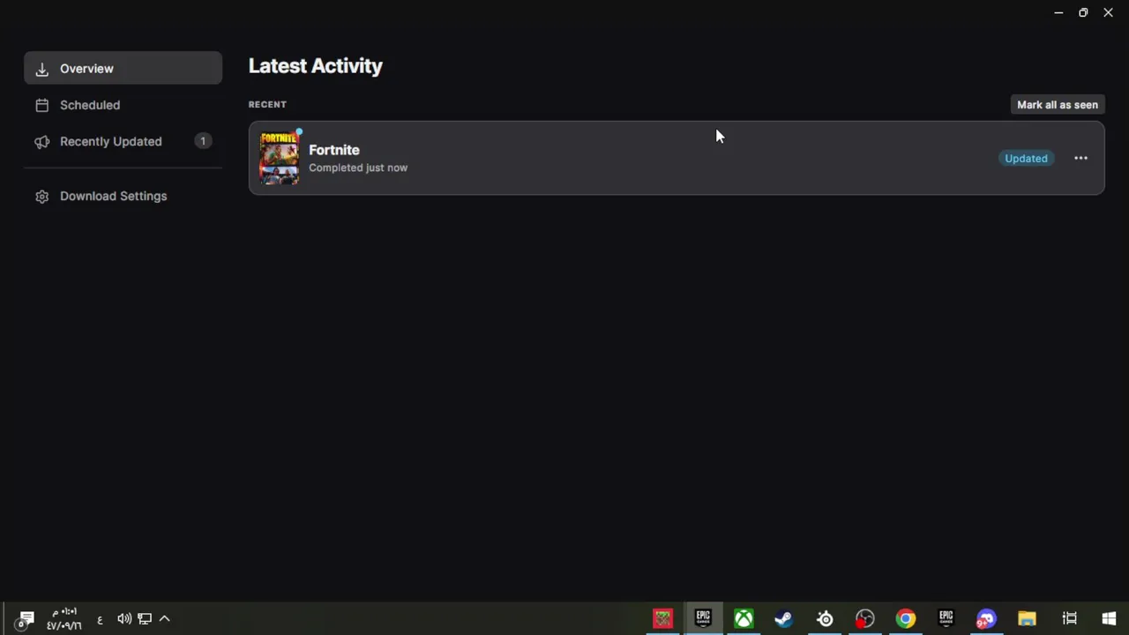Screen dimensions: 1129x635
Task: Click the Scheduled calendar icon
Action: [x=41, y=105]
